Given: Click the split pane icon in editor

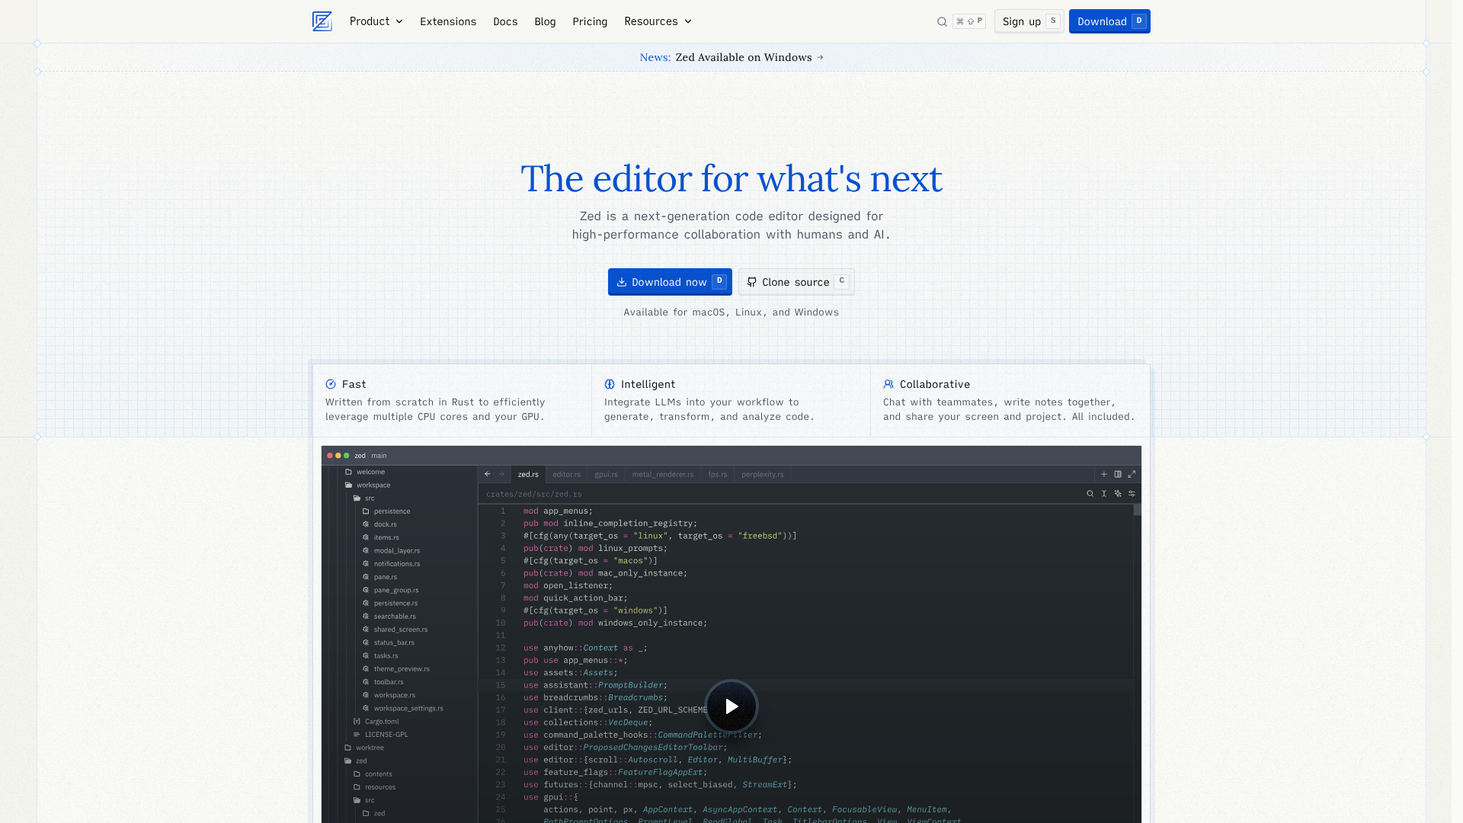Looking at the screenshot, I should click(x=1118, y=474).
